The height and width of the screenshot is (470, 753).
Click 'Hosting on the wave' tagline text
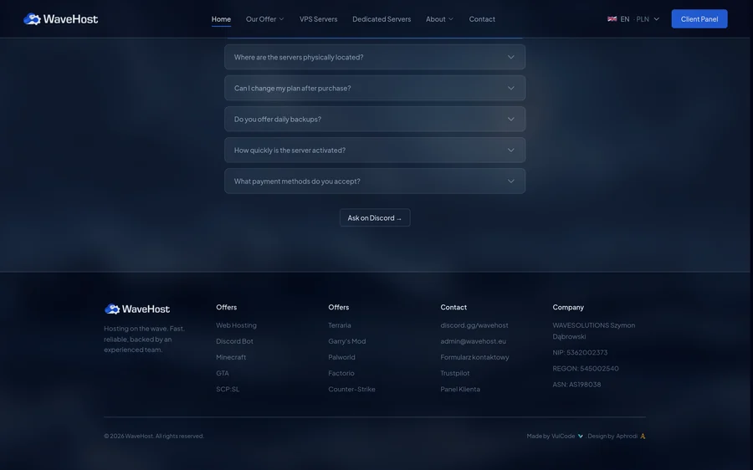[144, 340]
